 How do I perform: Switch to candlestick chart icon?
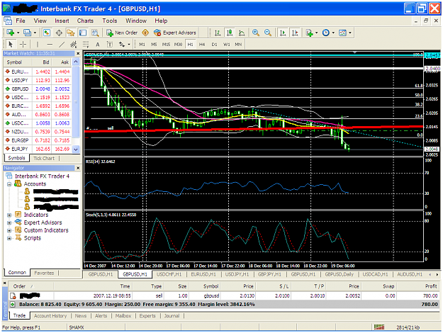click(230, 33)
